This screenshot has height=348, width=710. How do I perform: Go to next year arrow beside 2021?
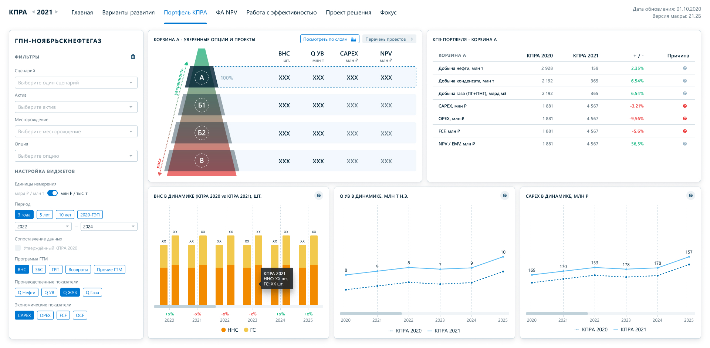click(57, 12)
